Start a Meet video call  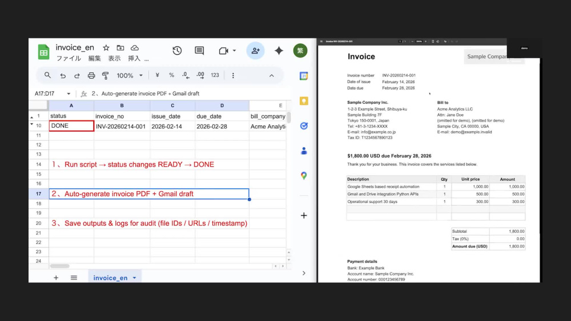[x=223, y=51]
